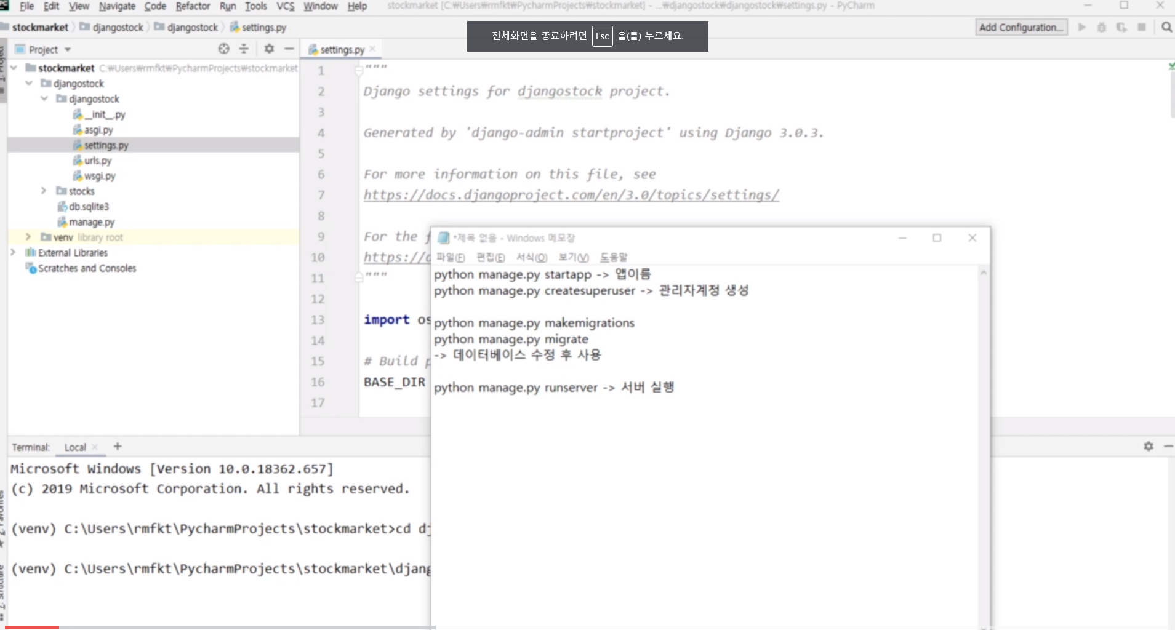Hide the terminal panel with minus icon
Image resolution: width=1175 pixels, height=630 pixels.
[x=1168, y=446]
